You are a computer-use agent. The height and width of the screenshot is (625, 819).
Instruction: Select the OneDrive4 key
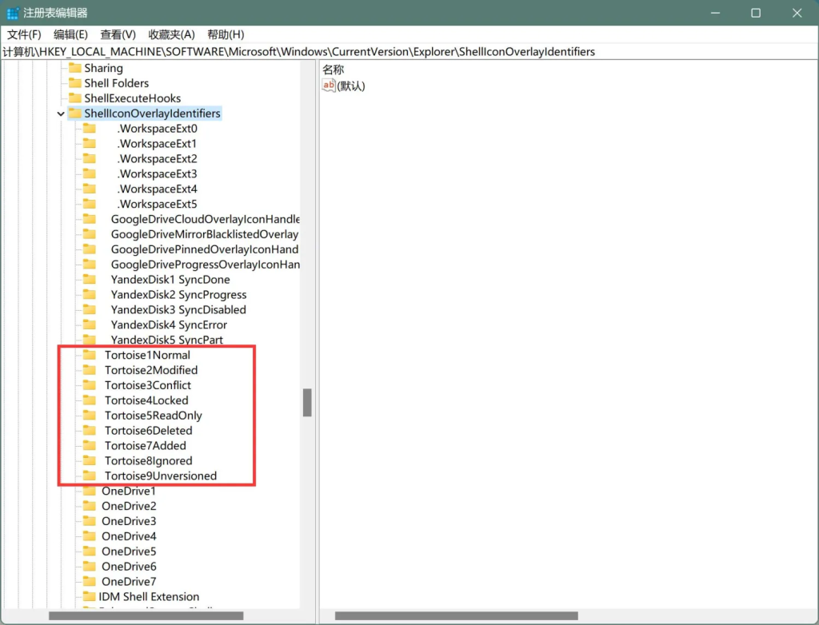tap(129, 537)
